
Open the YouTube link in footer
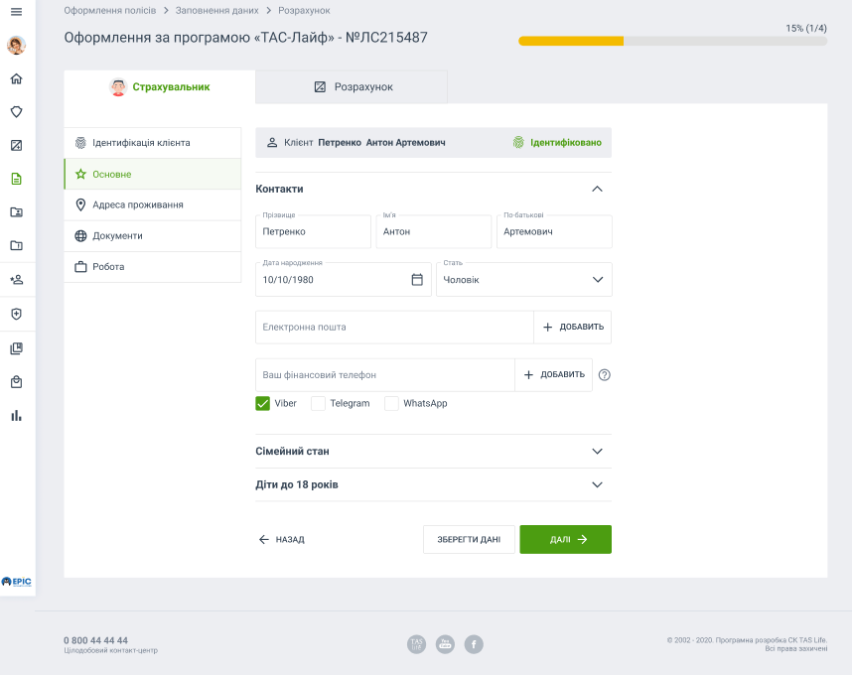[x=445, y=644]
